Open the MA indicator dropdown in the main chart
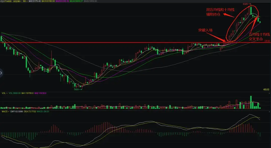Image resolution: width=271 pixels, height=148 pixels. [x=25, y=1]
